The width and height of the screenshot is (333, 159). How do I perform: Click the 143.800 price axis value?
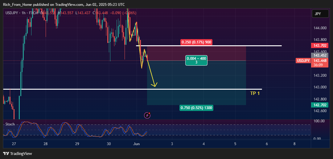click(320, 40)
